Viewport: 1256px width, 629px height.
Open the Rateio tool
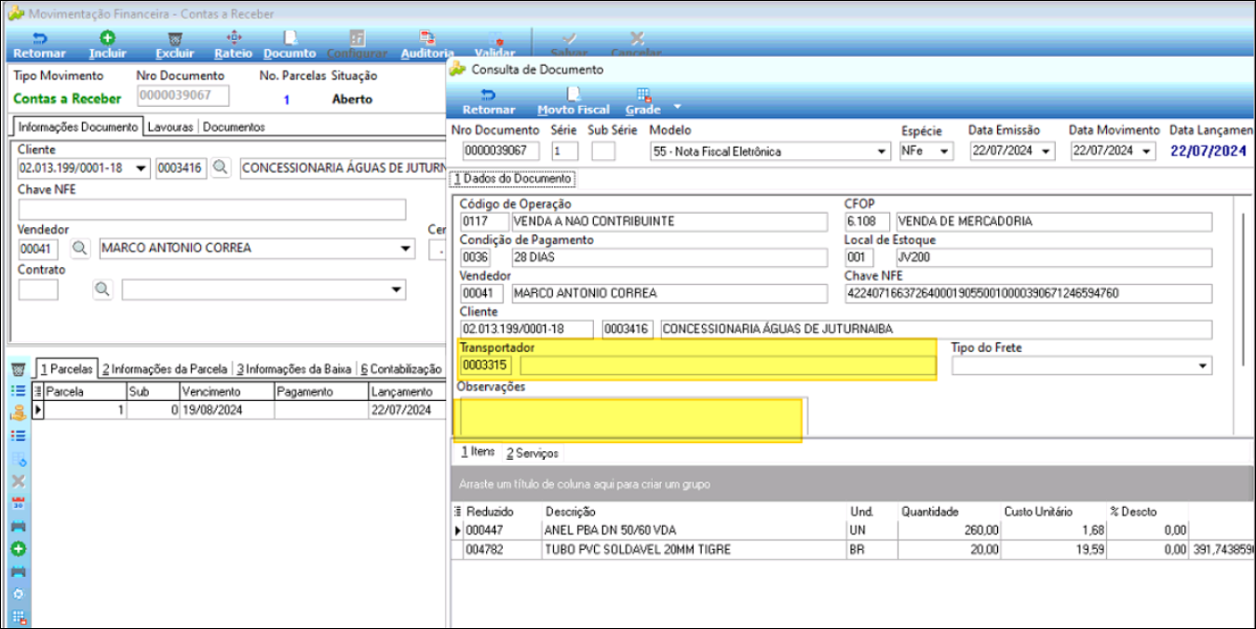click(x=233, y=45)
